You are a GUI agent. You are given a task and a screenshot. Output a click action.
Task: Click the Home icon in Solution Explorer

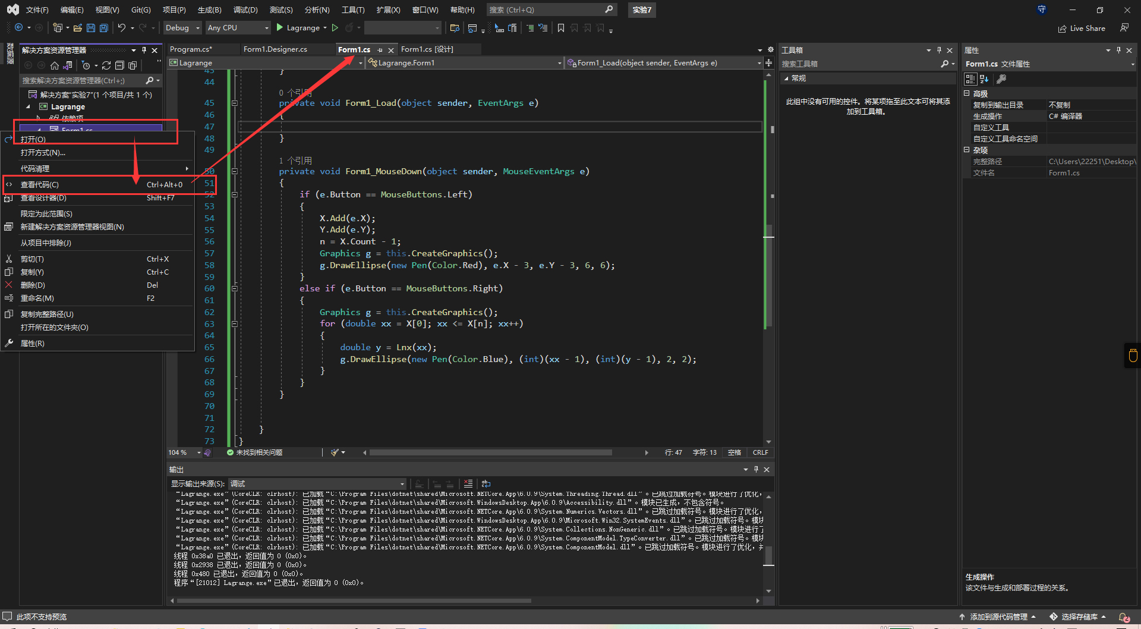[55, 65]
